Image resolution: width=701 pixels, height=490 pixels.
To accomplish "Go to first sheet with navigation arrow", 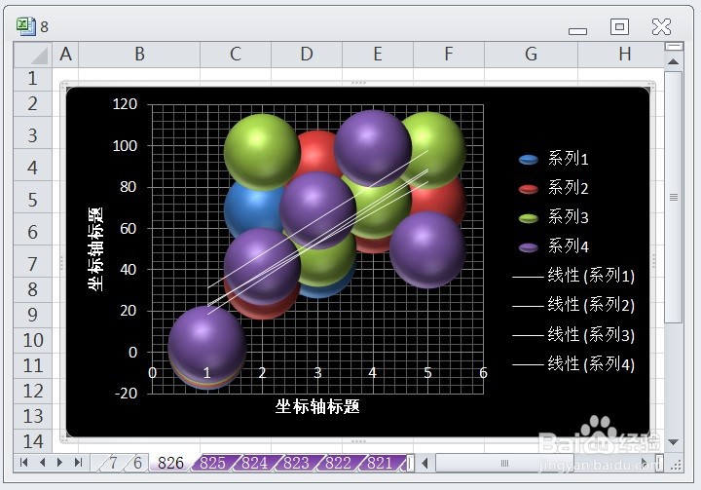I will coord(24,463).
